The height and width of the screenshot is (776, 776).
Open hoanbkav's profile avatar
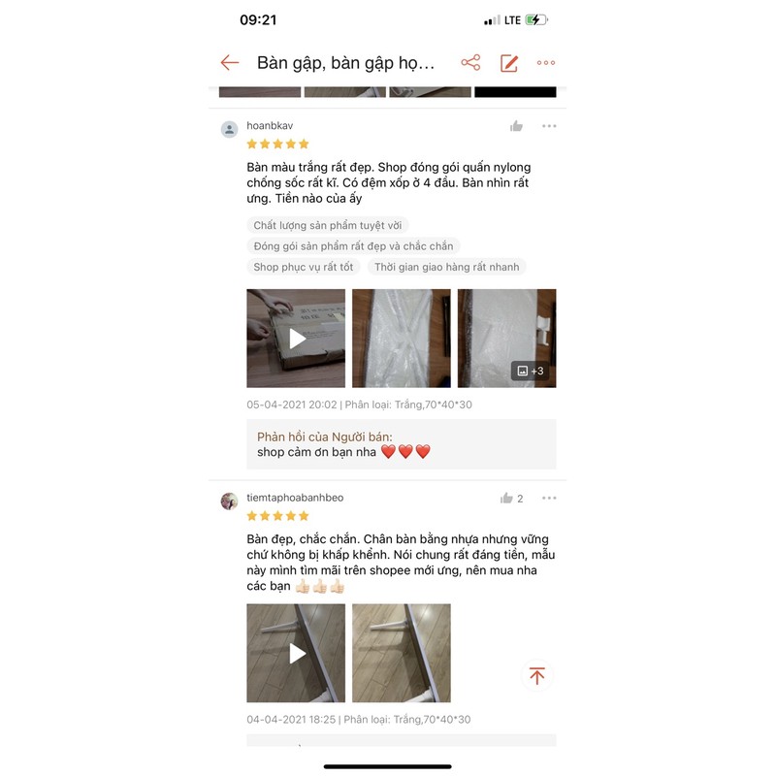point(229,129)
